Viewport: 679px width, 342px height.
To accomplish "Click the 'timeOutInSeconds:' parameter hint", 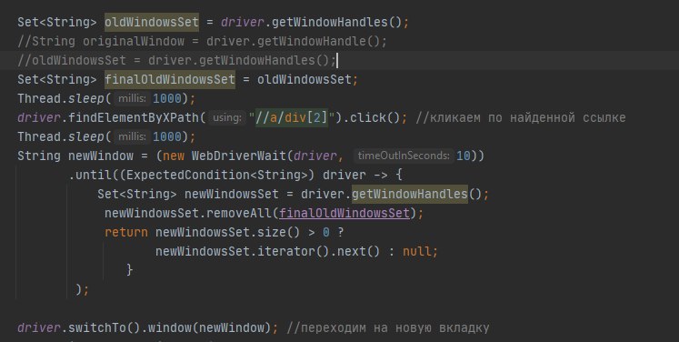I will tap(404, 156).
